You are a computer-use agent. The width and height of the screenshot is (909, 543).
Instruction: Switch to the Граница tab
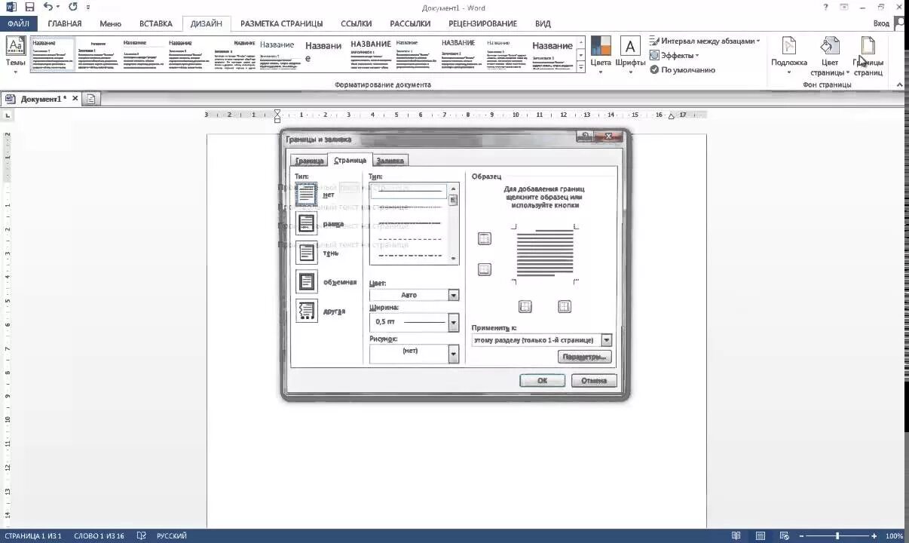309,161
